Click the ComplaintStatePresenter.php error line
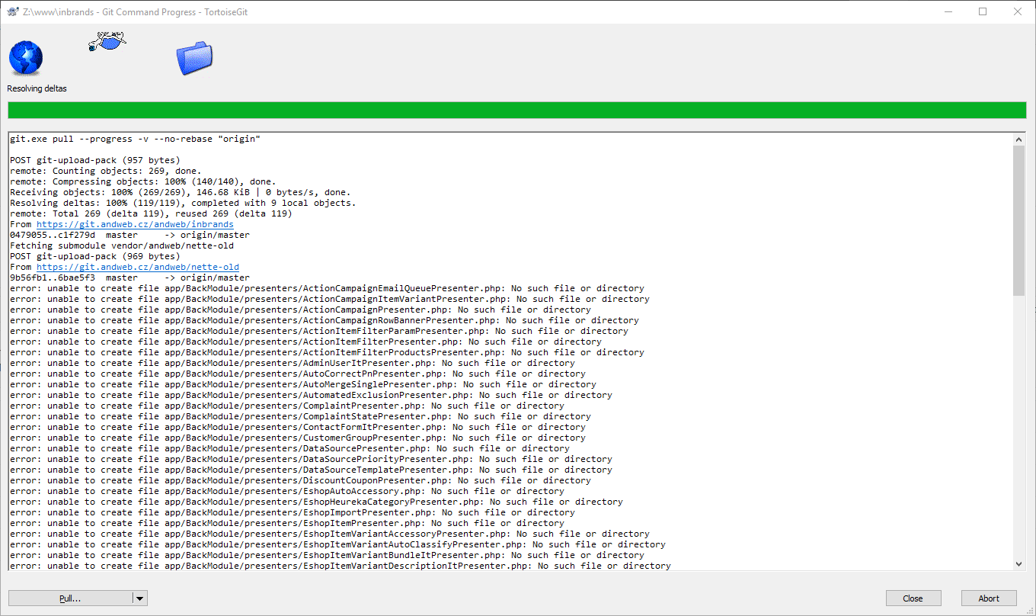1036x616 pixels. 300,417
